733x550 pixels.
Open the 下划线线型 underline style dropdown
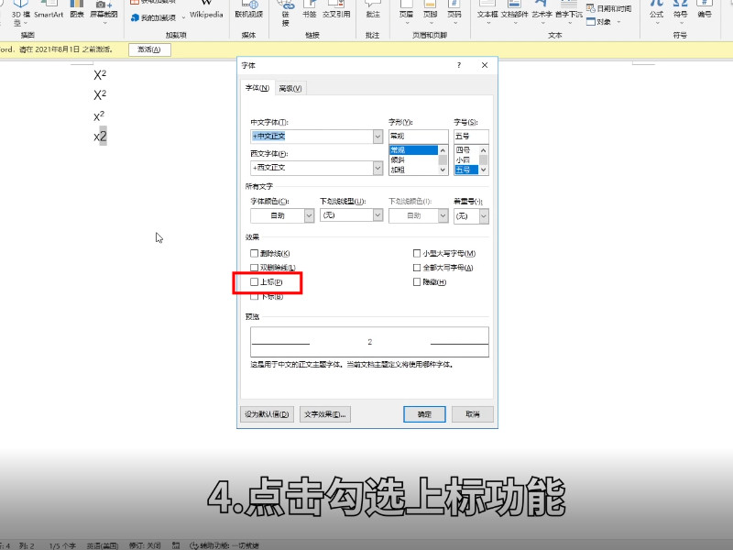[x=377, y=215]
